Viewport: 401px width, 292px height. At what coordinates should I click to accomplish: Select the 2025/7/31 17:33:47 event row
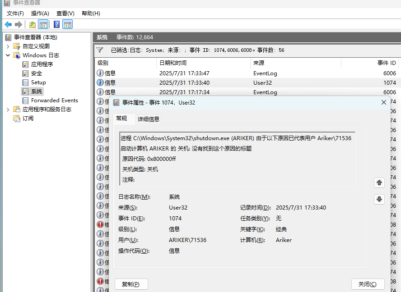247,73
